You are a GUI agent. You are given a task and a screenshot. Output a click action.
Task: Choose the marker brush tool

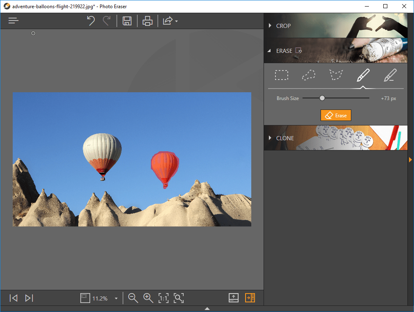(363, 75)
